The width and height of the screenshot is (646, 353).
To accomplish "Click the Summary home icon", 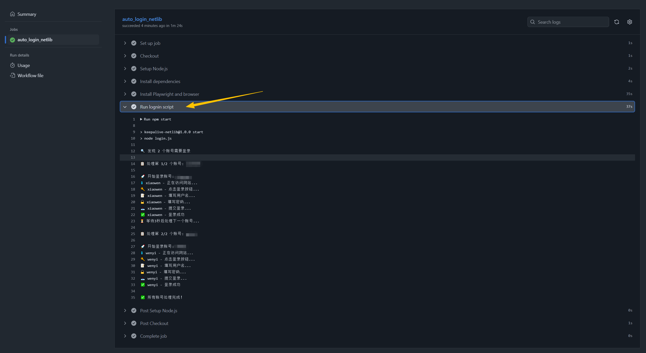I will [12, 14].
